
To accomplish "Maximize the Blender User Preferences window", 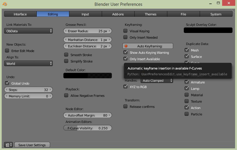I will 218,3.
